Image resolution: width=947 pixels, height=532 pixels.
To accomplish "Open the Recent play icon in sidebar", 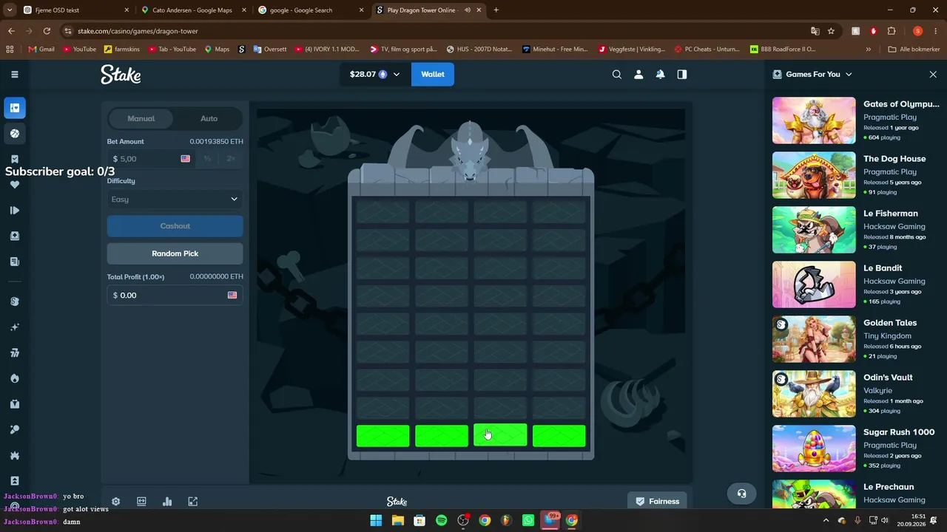I will click(x=15, y=211).
